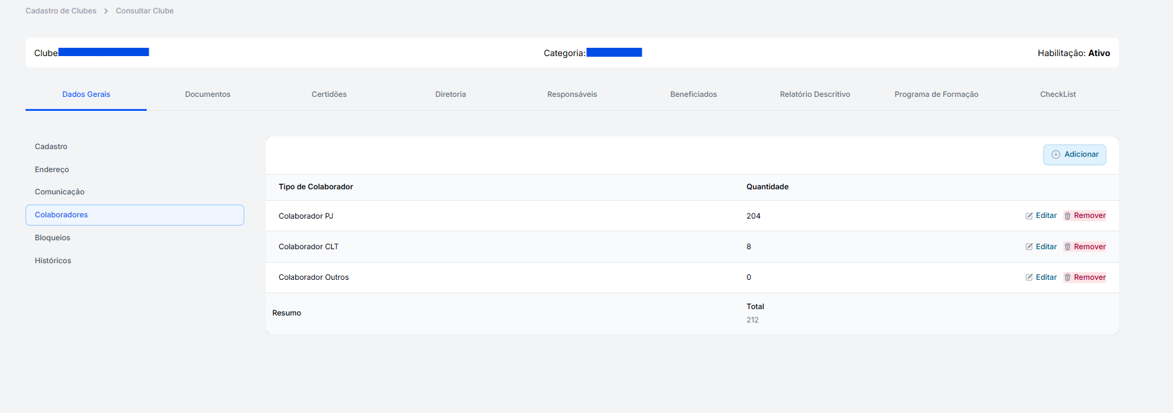Click Remover text for Colaborador Outros
1173x413 pixels.
[1089, 277]
